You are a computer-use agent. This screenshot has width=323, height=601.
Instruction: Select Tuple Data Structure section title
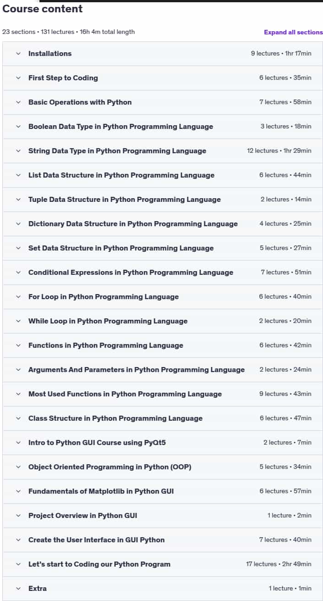pyautogui.click(x=125, y=200)
